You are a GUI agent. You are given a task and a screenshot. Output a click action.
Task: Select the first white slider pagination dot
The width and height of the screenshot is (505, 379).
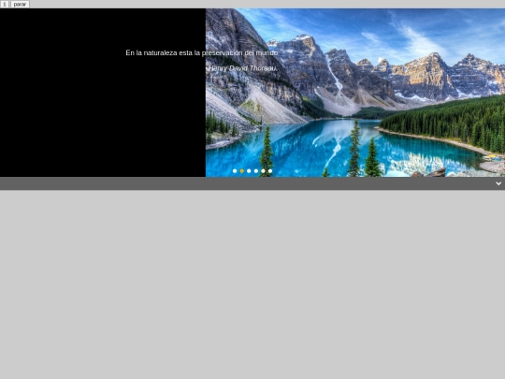coord(235,171)
